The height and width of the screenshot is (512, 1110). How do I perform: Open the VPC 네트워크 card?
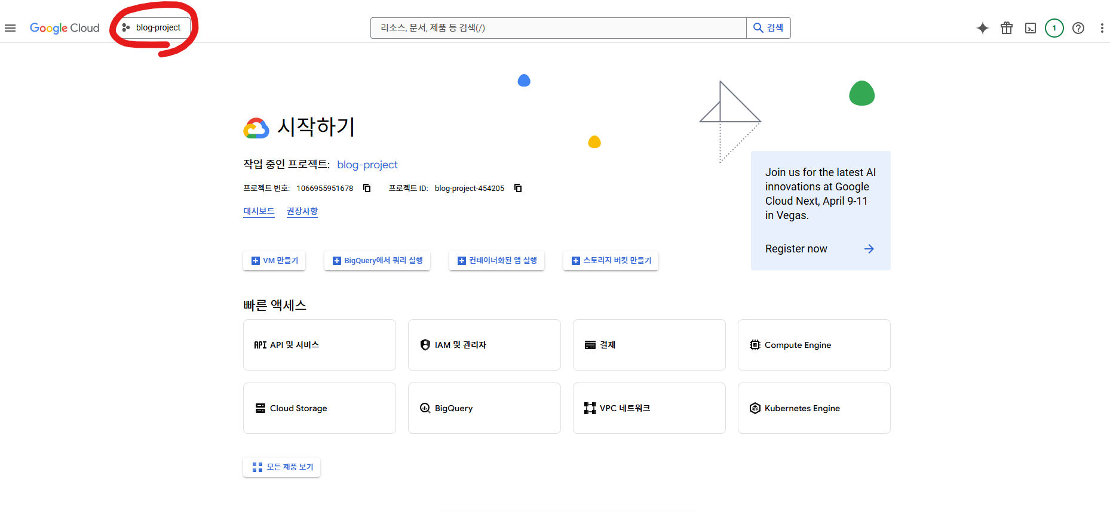tap(649, 408)
